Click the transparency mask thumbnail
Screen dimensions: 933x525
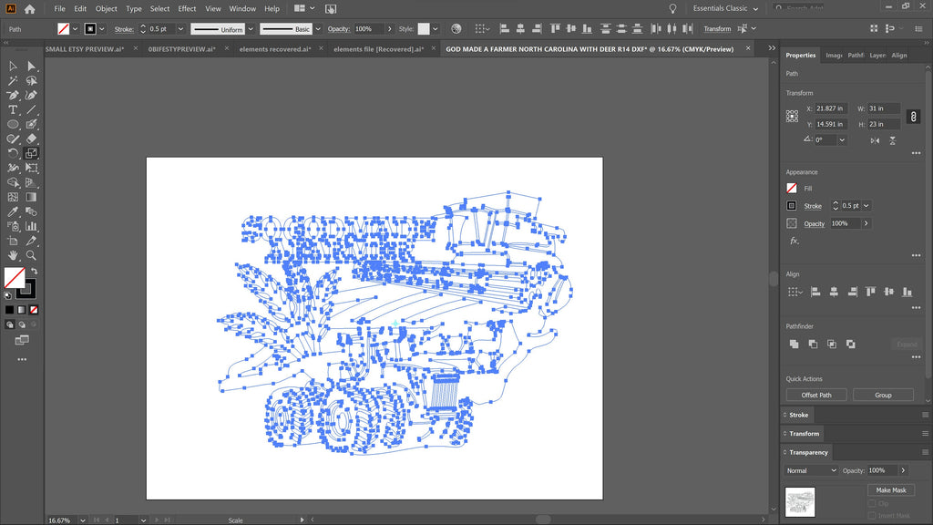[x=800, y=502]
